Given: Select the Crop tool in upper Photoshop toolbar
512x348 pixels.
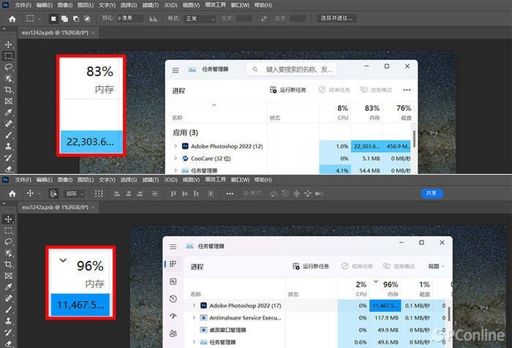Looking at the screenshot, I should tap(9, 90).
